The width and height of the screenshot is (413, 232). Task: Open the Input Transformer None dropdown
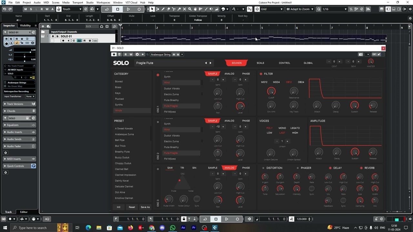(x=30, y=96)
